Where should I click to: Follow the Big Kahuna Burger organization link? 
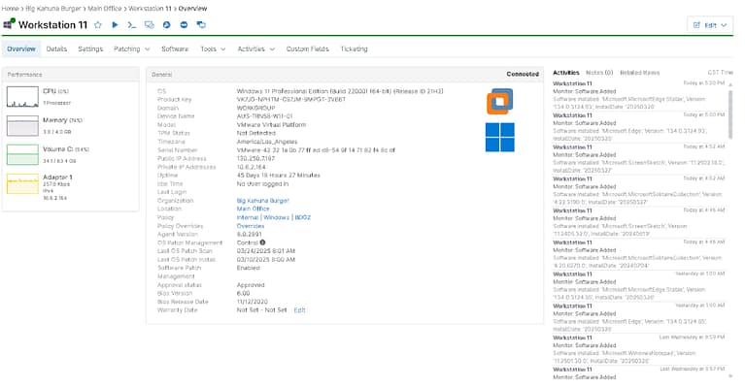point(263,200)
